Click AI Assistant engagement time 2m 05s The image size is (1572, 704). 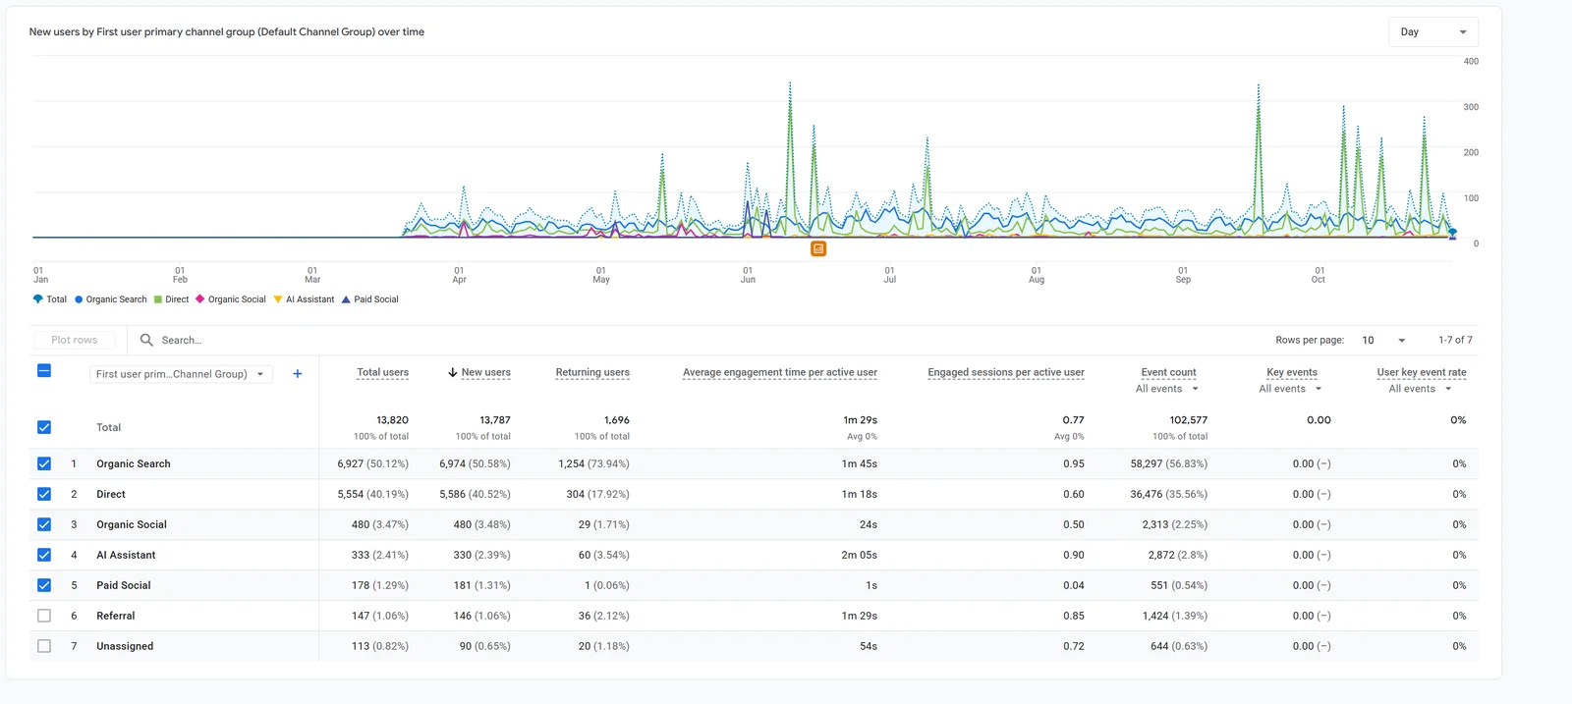pyautogui.click(x=860, y=555)
